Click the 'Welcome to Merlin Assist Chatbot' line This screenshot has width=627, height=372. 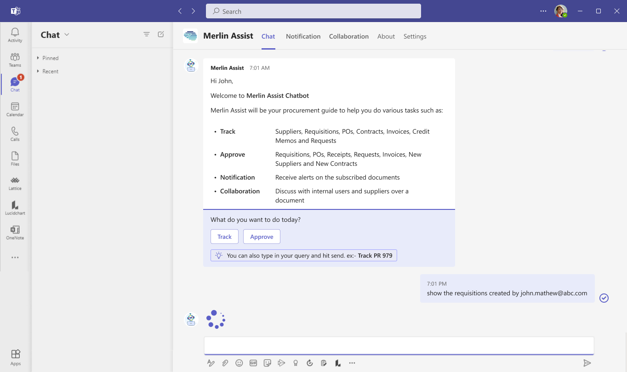(260, 96)
